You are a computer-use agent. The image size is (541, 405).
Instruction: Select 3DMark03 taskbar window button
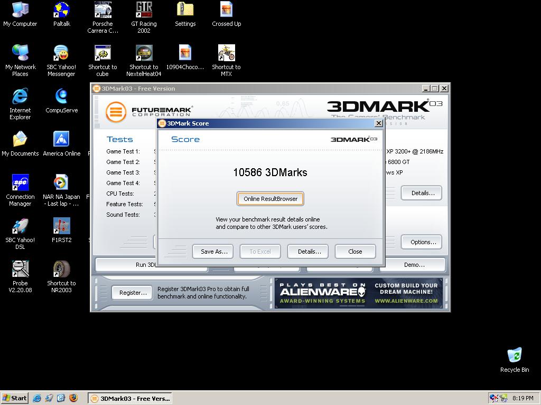tap(130, 398)
